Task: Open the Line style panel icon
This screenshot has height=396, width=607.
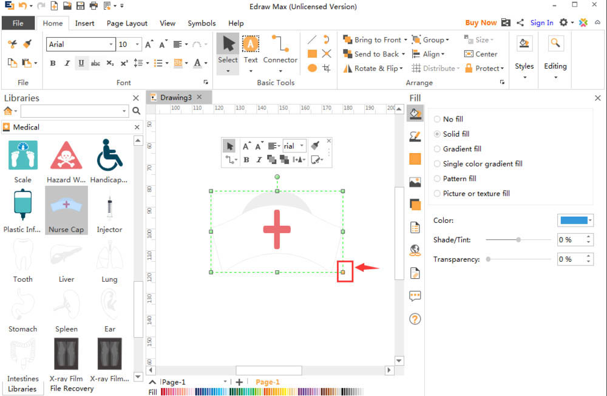Action: pos(415,136)
